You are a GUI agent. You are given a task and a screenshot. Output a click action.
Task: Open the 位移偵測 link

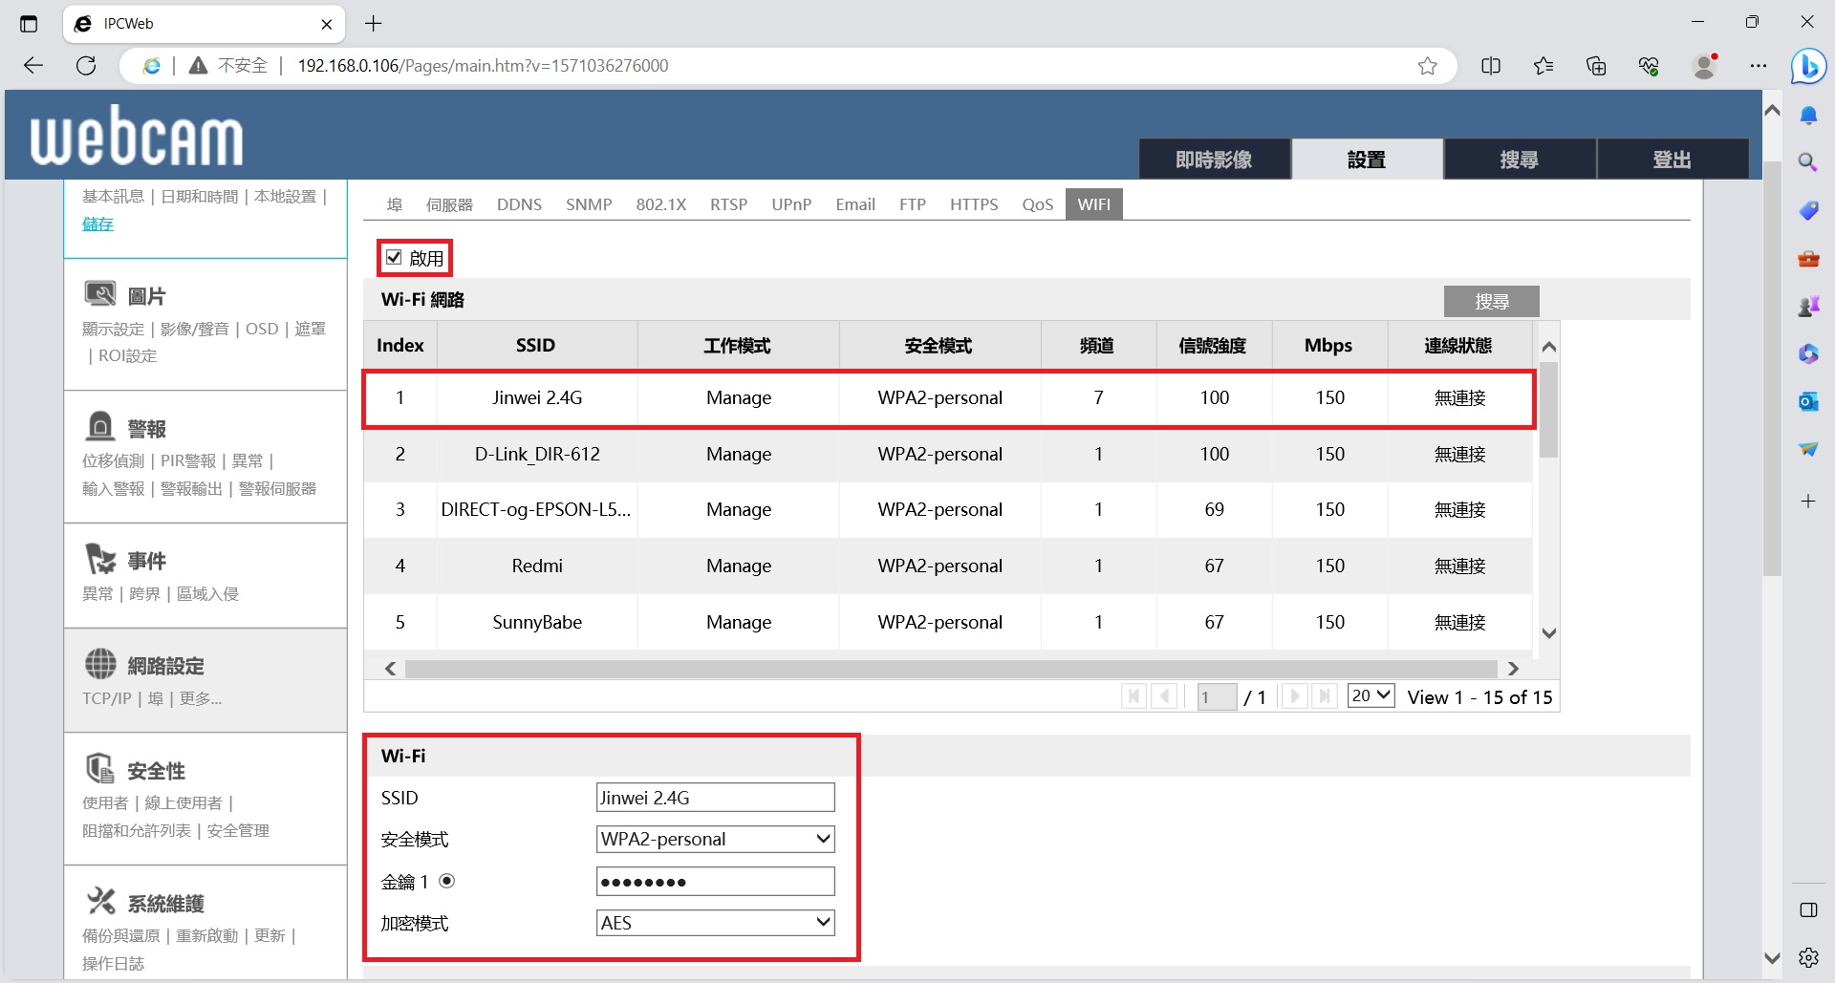(x=113, y=460)
